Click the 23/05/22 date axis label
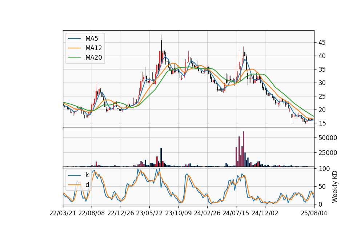Screen dimensions: 349x251 [x=149, y=213]
